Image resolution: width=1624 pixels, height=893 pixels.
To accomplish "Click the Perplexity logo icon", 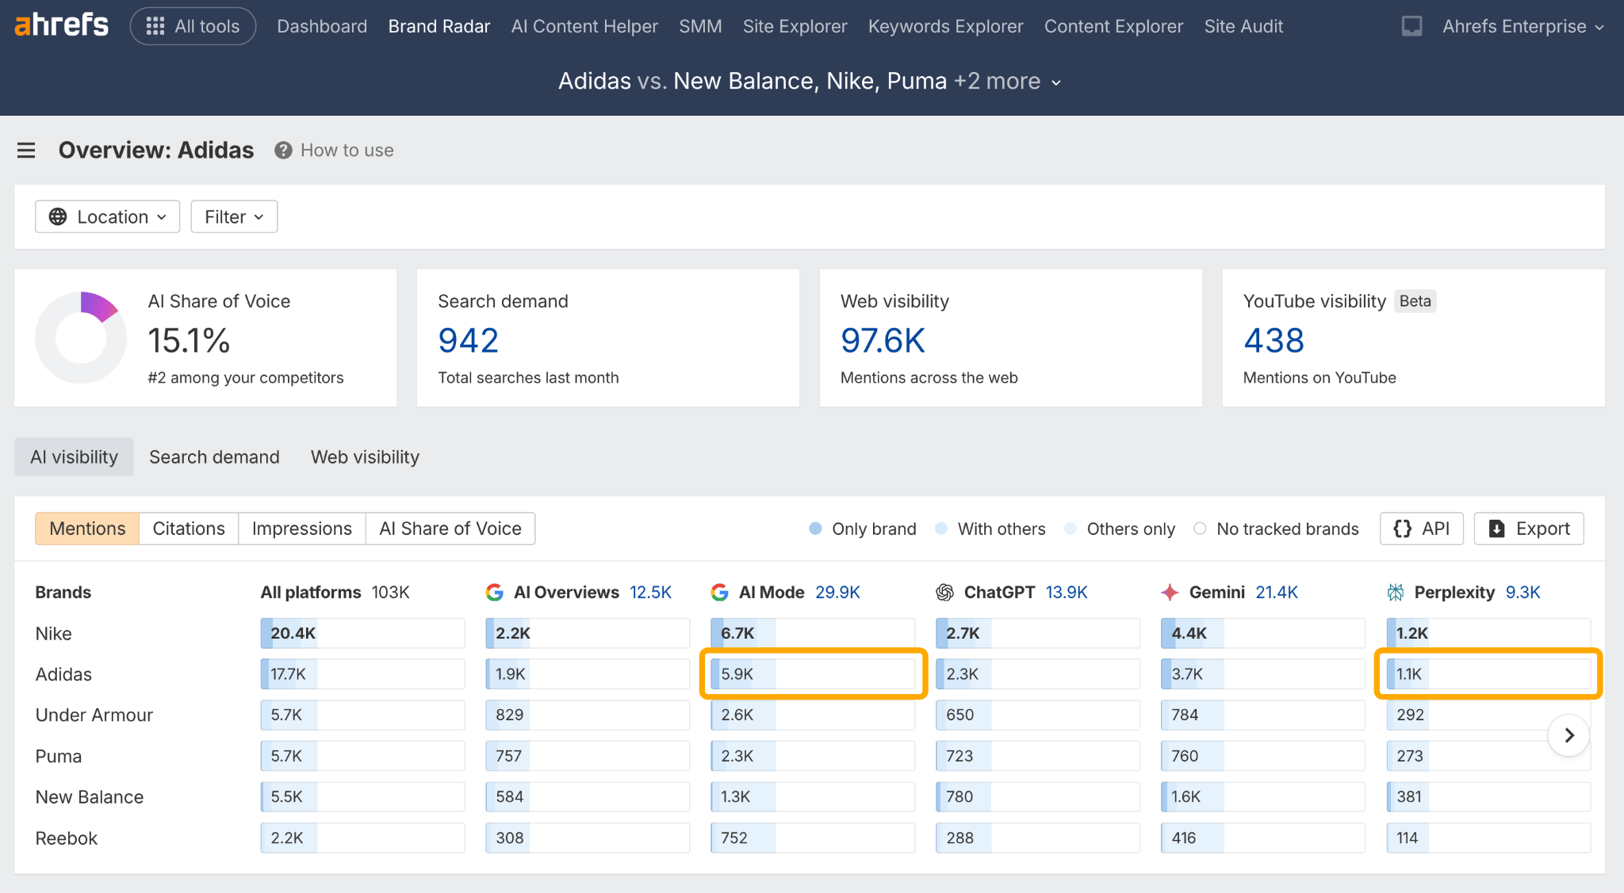I will pos(1395,592).
